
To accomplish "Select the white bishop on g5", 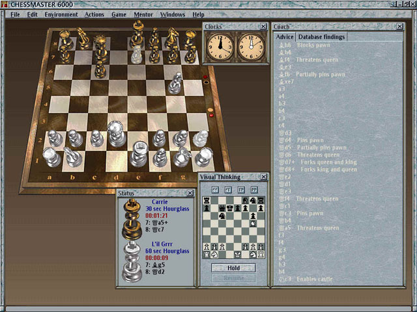I will click(175, 84).
